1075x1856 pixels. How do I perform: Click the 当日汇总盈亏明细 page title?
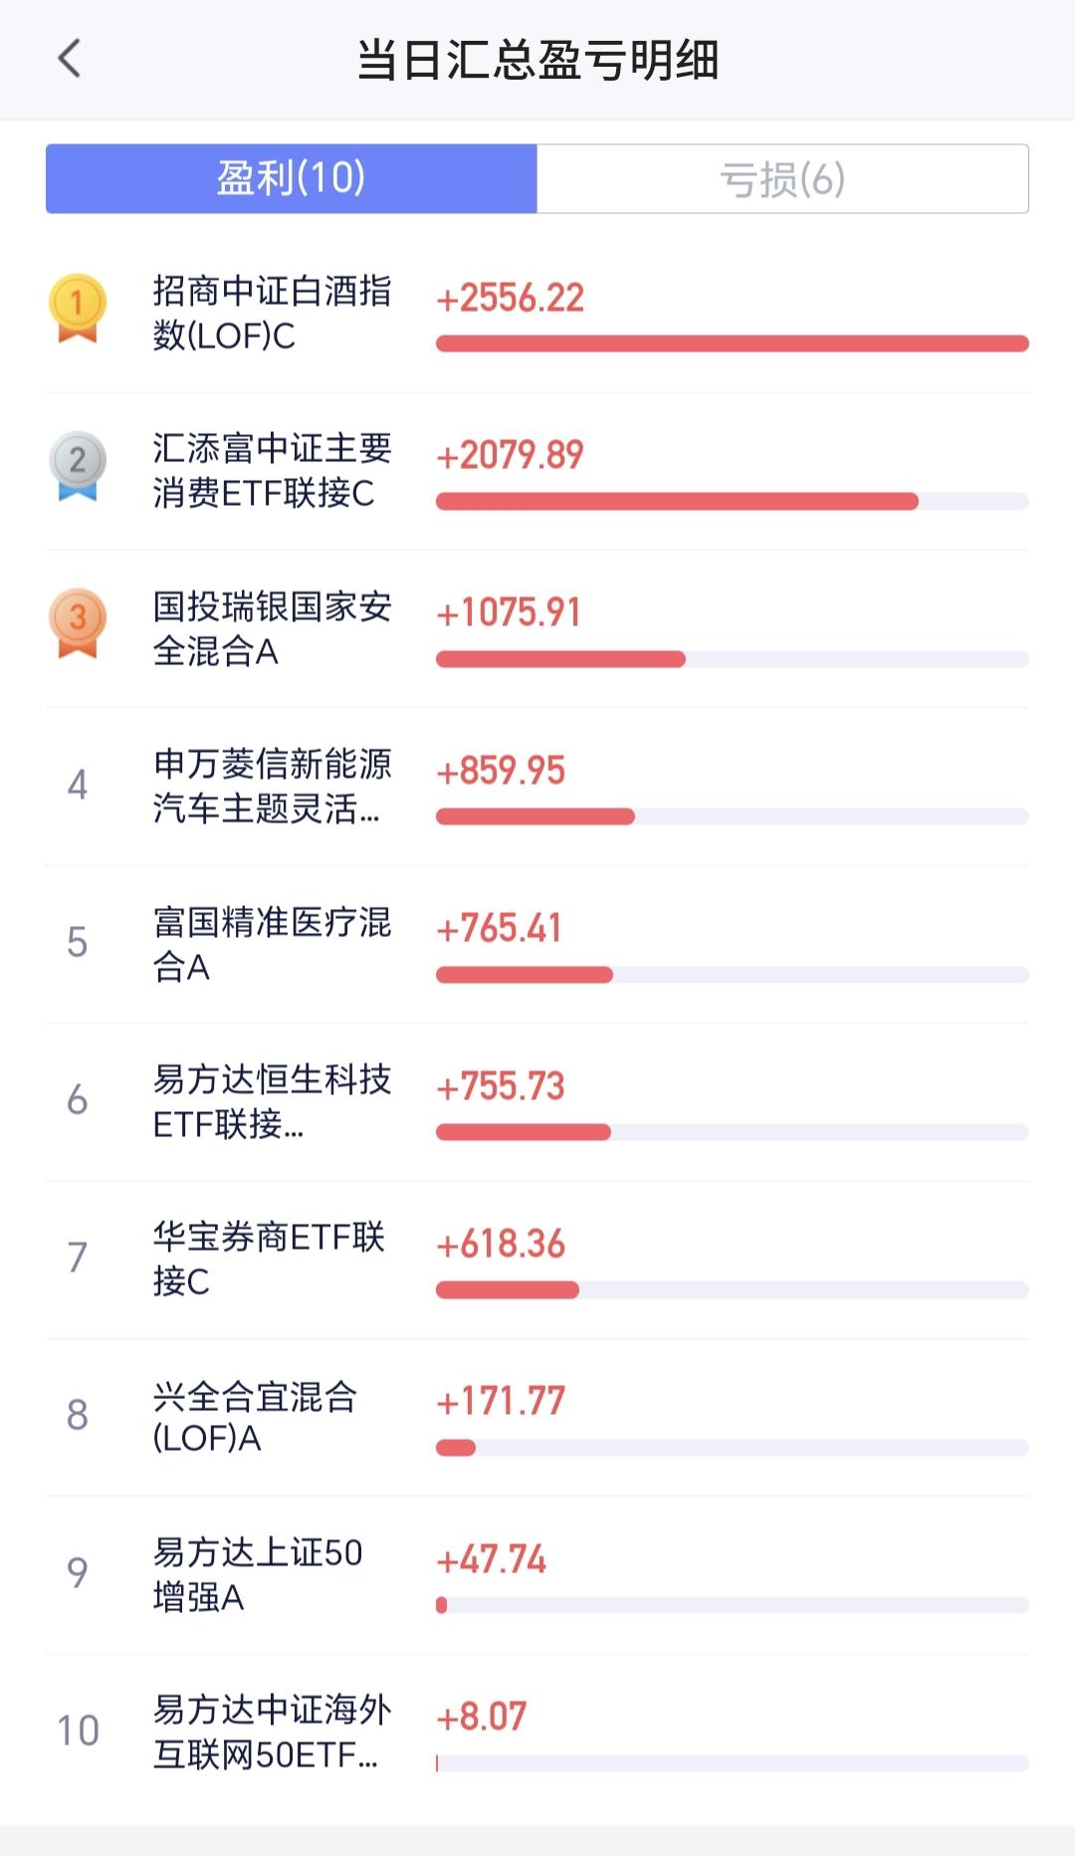click(537, 60)
